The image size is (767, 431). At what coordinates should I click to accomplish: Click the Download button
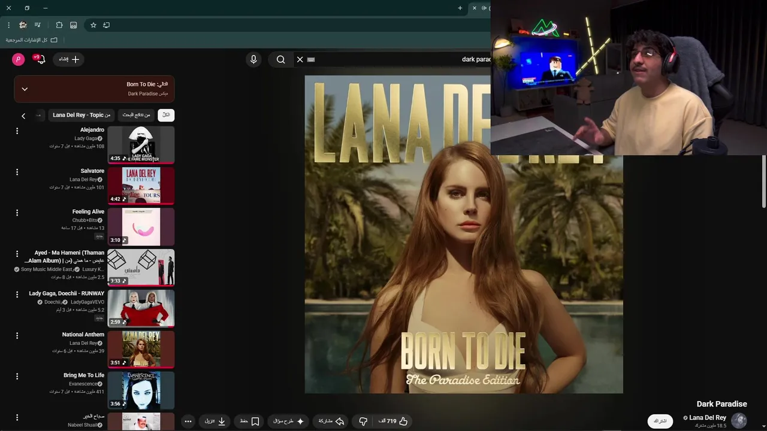(x=215, y=421)
